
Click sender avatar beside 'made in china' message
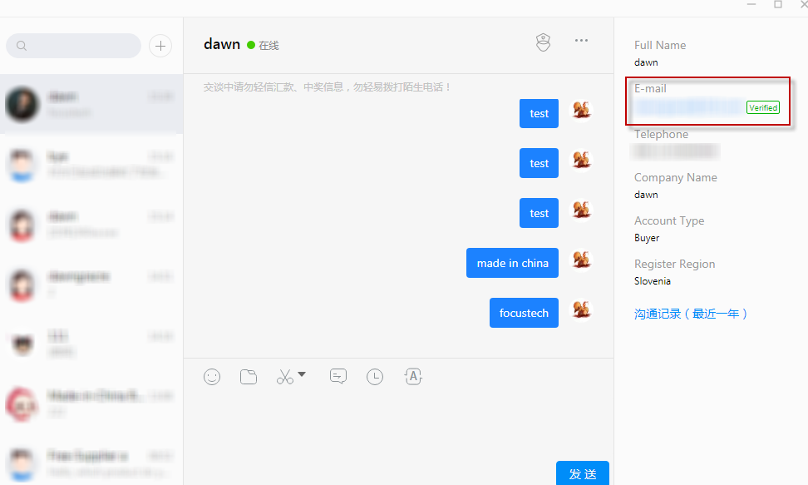[581, 260]
